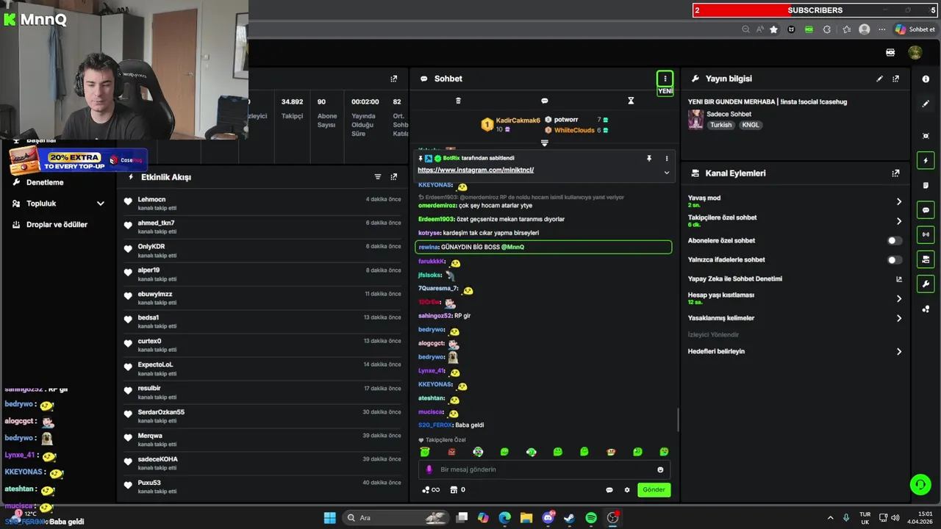
Task: Click the green chat bubble sidebar icon
Action: [926, 210]
